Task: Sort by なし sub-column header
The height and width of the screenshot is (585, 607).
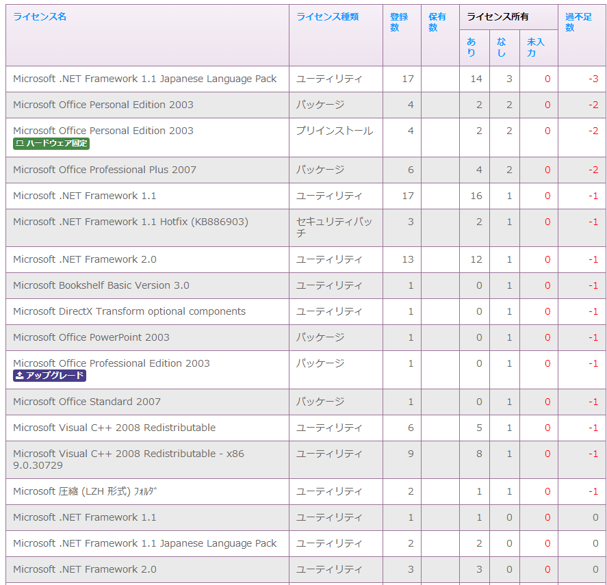Action: (x=502, y=47)
